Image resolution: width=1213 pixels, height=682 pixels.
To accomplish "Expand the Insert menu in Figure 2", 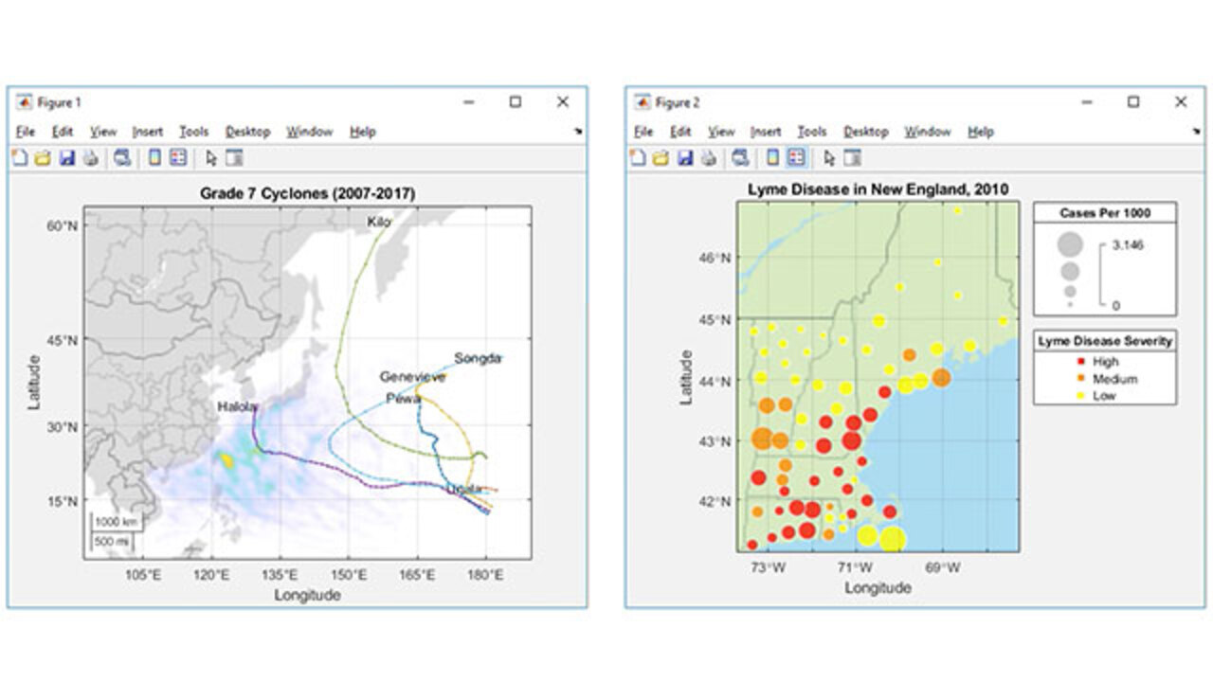I will click(766, 132).
